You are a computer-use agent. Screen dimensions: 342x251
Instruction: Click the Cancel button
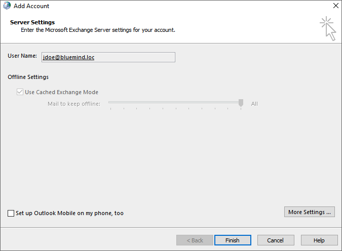[x=276, y=240]
